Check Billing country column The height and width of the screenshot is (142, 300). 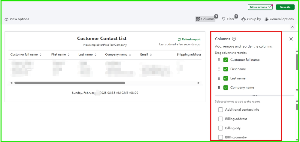tap(221, 138)
